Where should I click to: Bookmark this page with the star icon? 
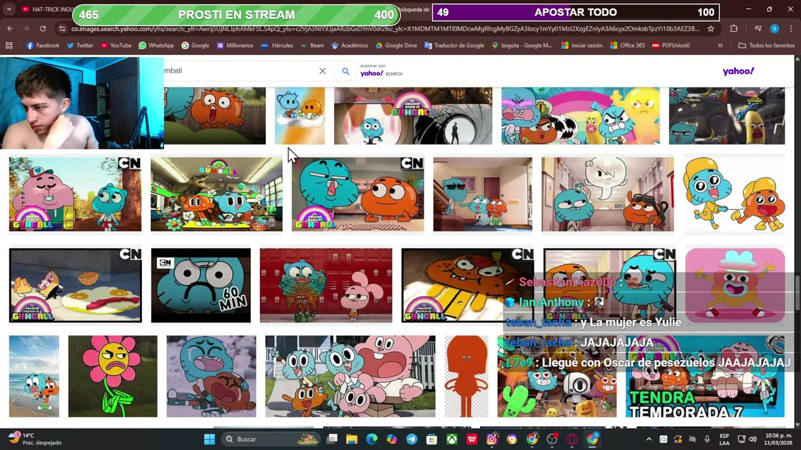[711, 29]
